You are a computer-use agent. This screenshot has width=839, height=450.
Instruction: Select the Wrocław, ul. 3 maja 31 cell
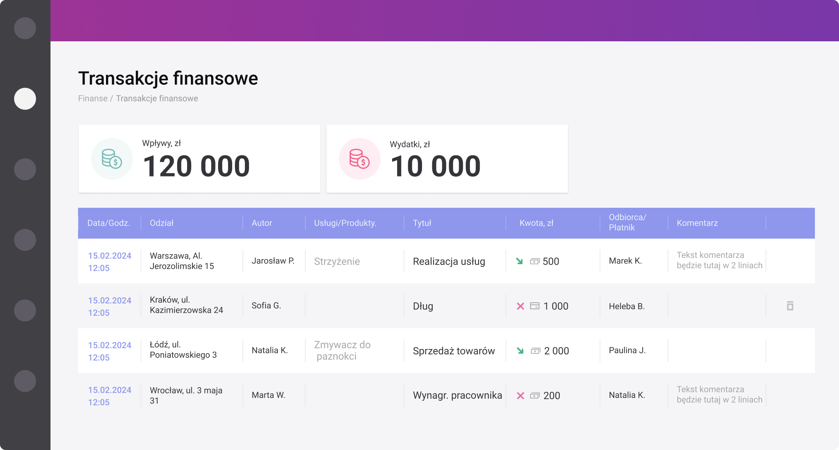point(186,395)
